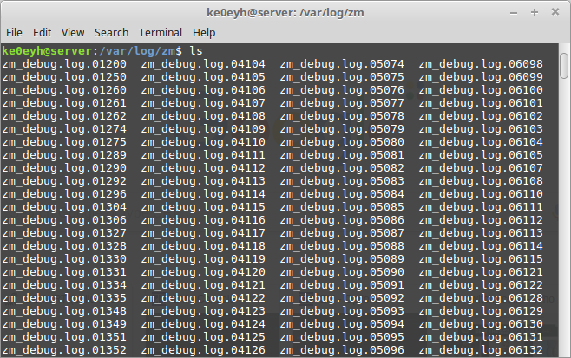Click file zm_debug.log.01250

point(64,77)
